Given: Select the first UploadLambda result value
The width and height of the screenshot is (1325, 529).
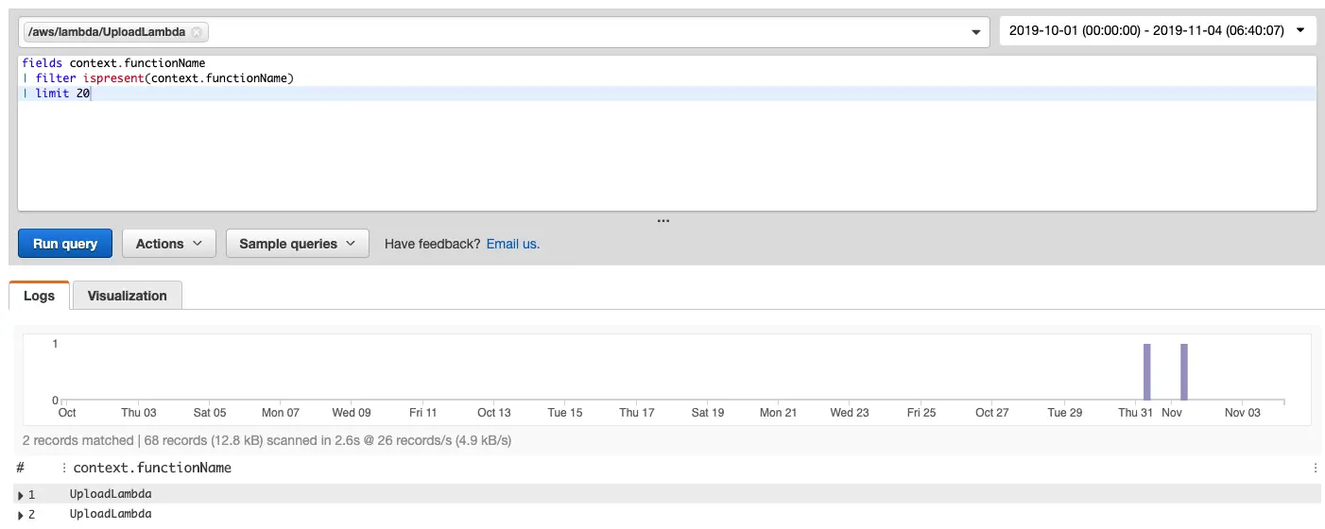Looking at the screenshot, I should [x=111, y=494].
